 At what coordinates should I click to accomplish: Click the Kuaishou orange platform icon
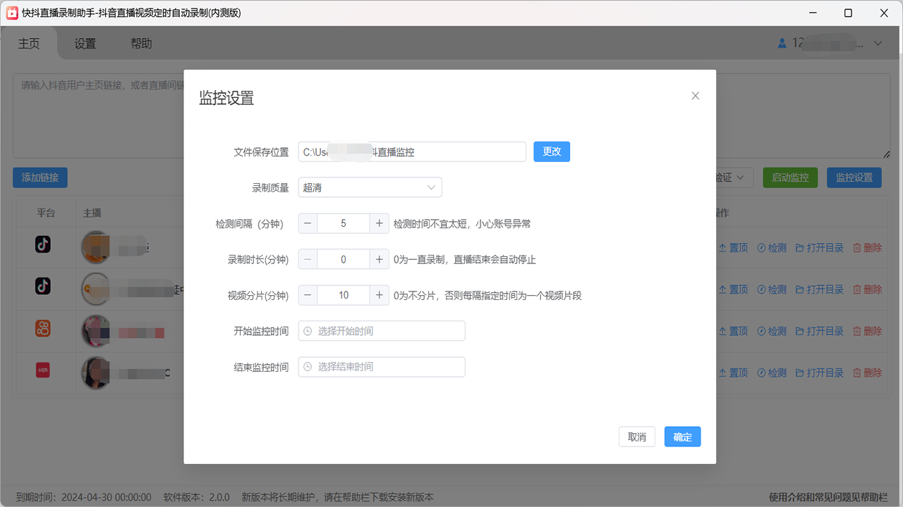coord(43,327)
